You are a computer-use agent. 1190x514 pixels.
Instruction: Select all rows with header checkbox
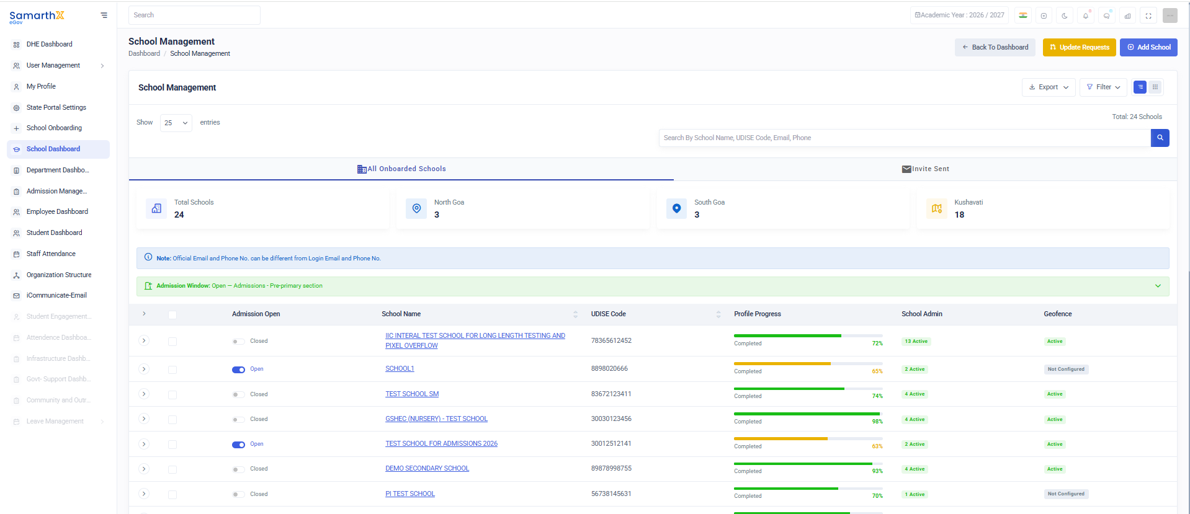click(172, 315)
